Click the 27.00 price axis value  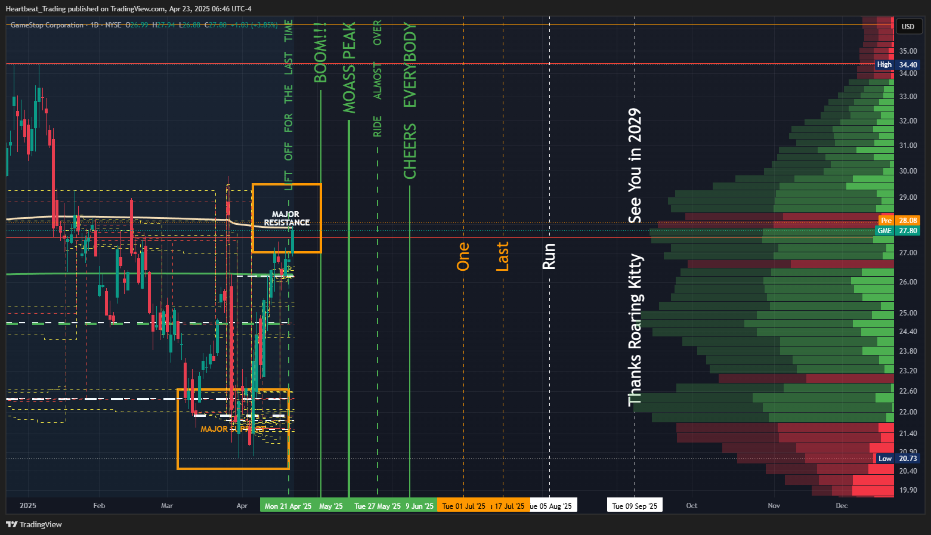908,252
